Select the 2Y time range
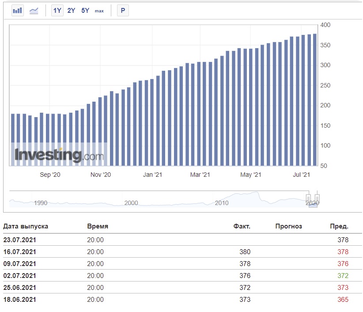The width and height of the screenshot is (363, 312). [x=71, y=11]
